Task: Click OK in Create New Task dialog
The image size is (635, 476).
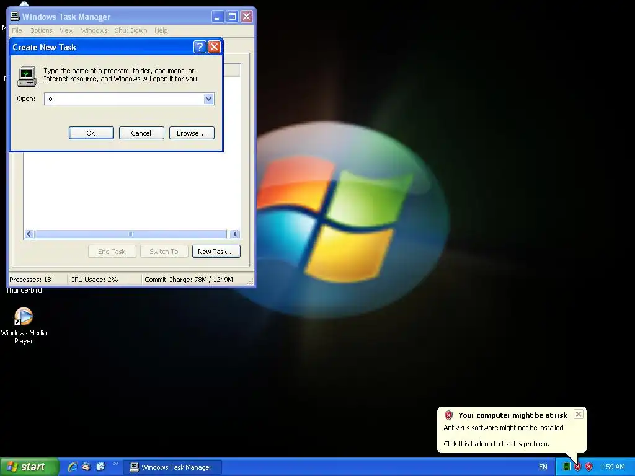Action: coord(91,133)
